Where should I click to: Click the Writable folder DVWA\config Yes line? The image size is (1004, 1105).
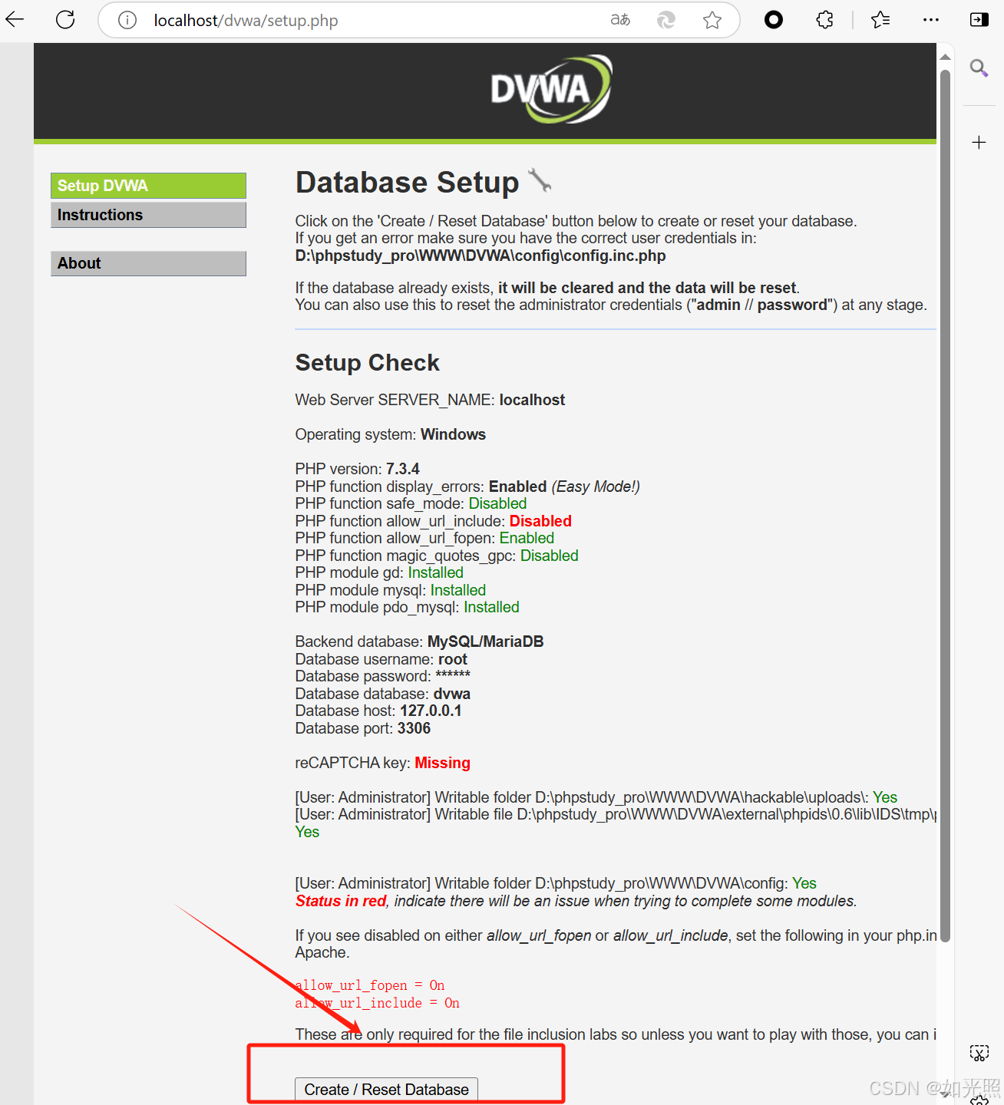tap(556, 883)
